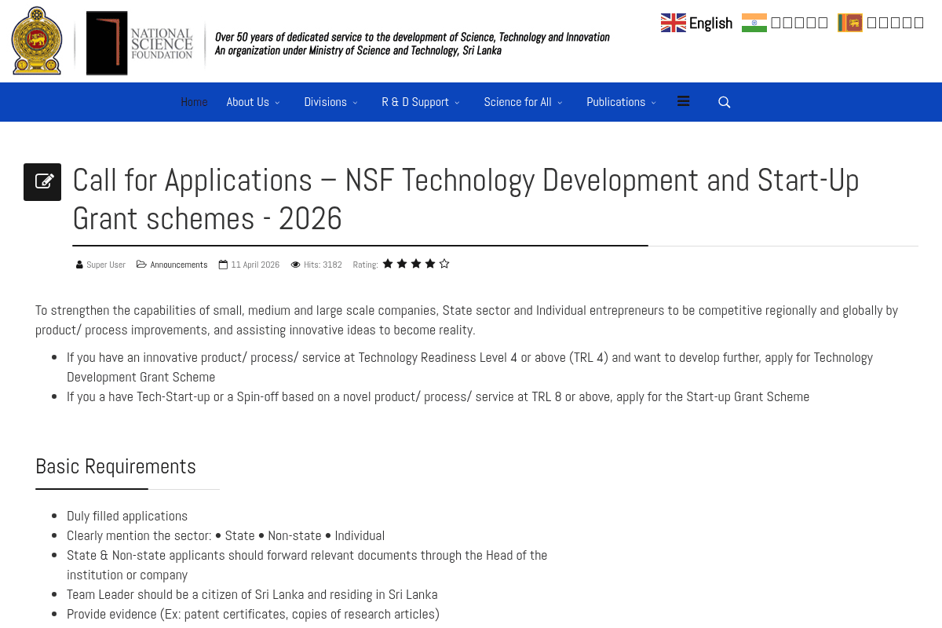942x628 pixels.
Task: Click the 'Duly filled applications' bullet
Action: tap(127, 516)
